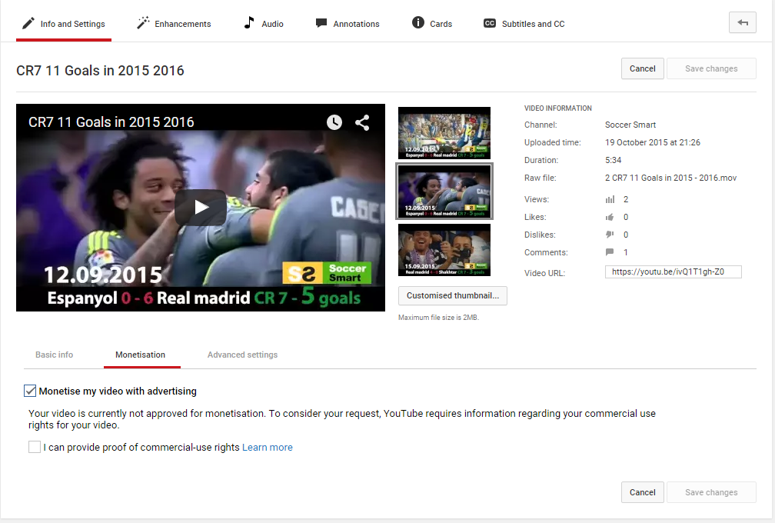Click the speech bubble Annotations icon
The image size is (775, 523).
tap(321, 23)
